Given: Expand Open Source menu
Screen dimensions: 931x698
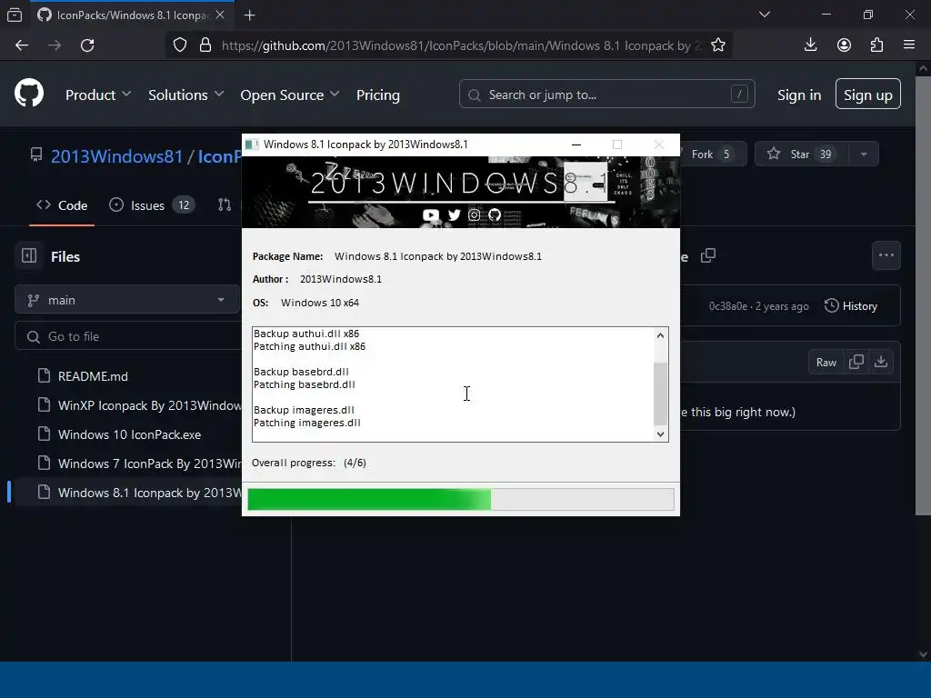Looking at the screenshot, I should (x=290, y=95).
